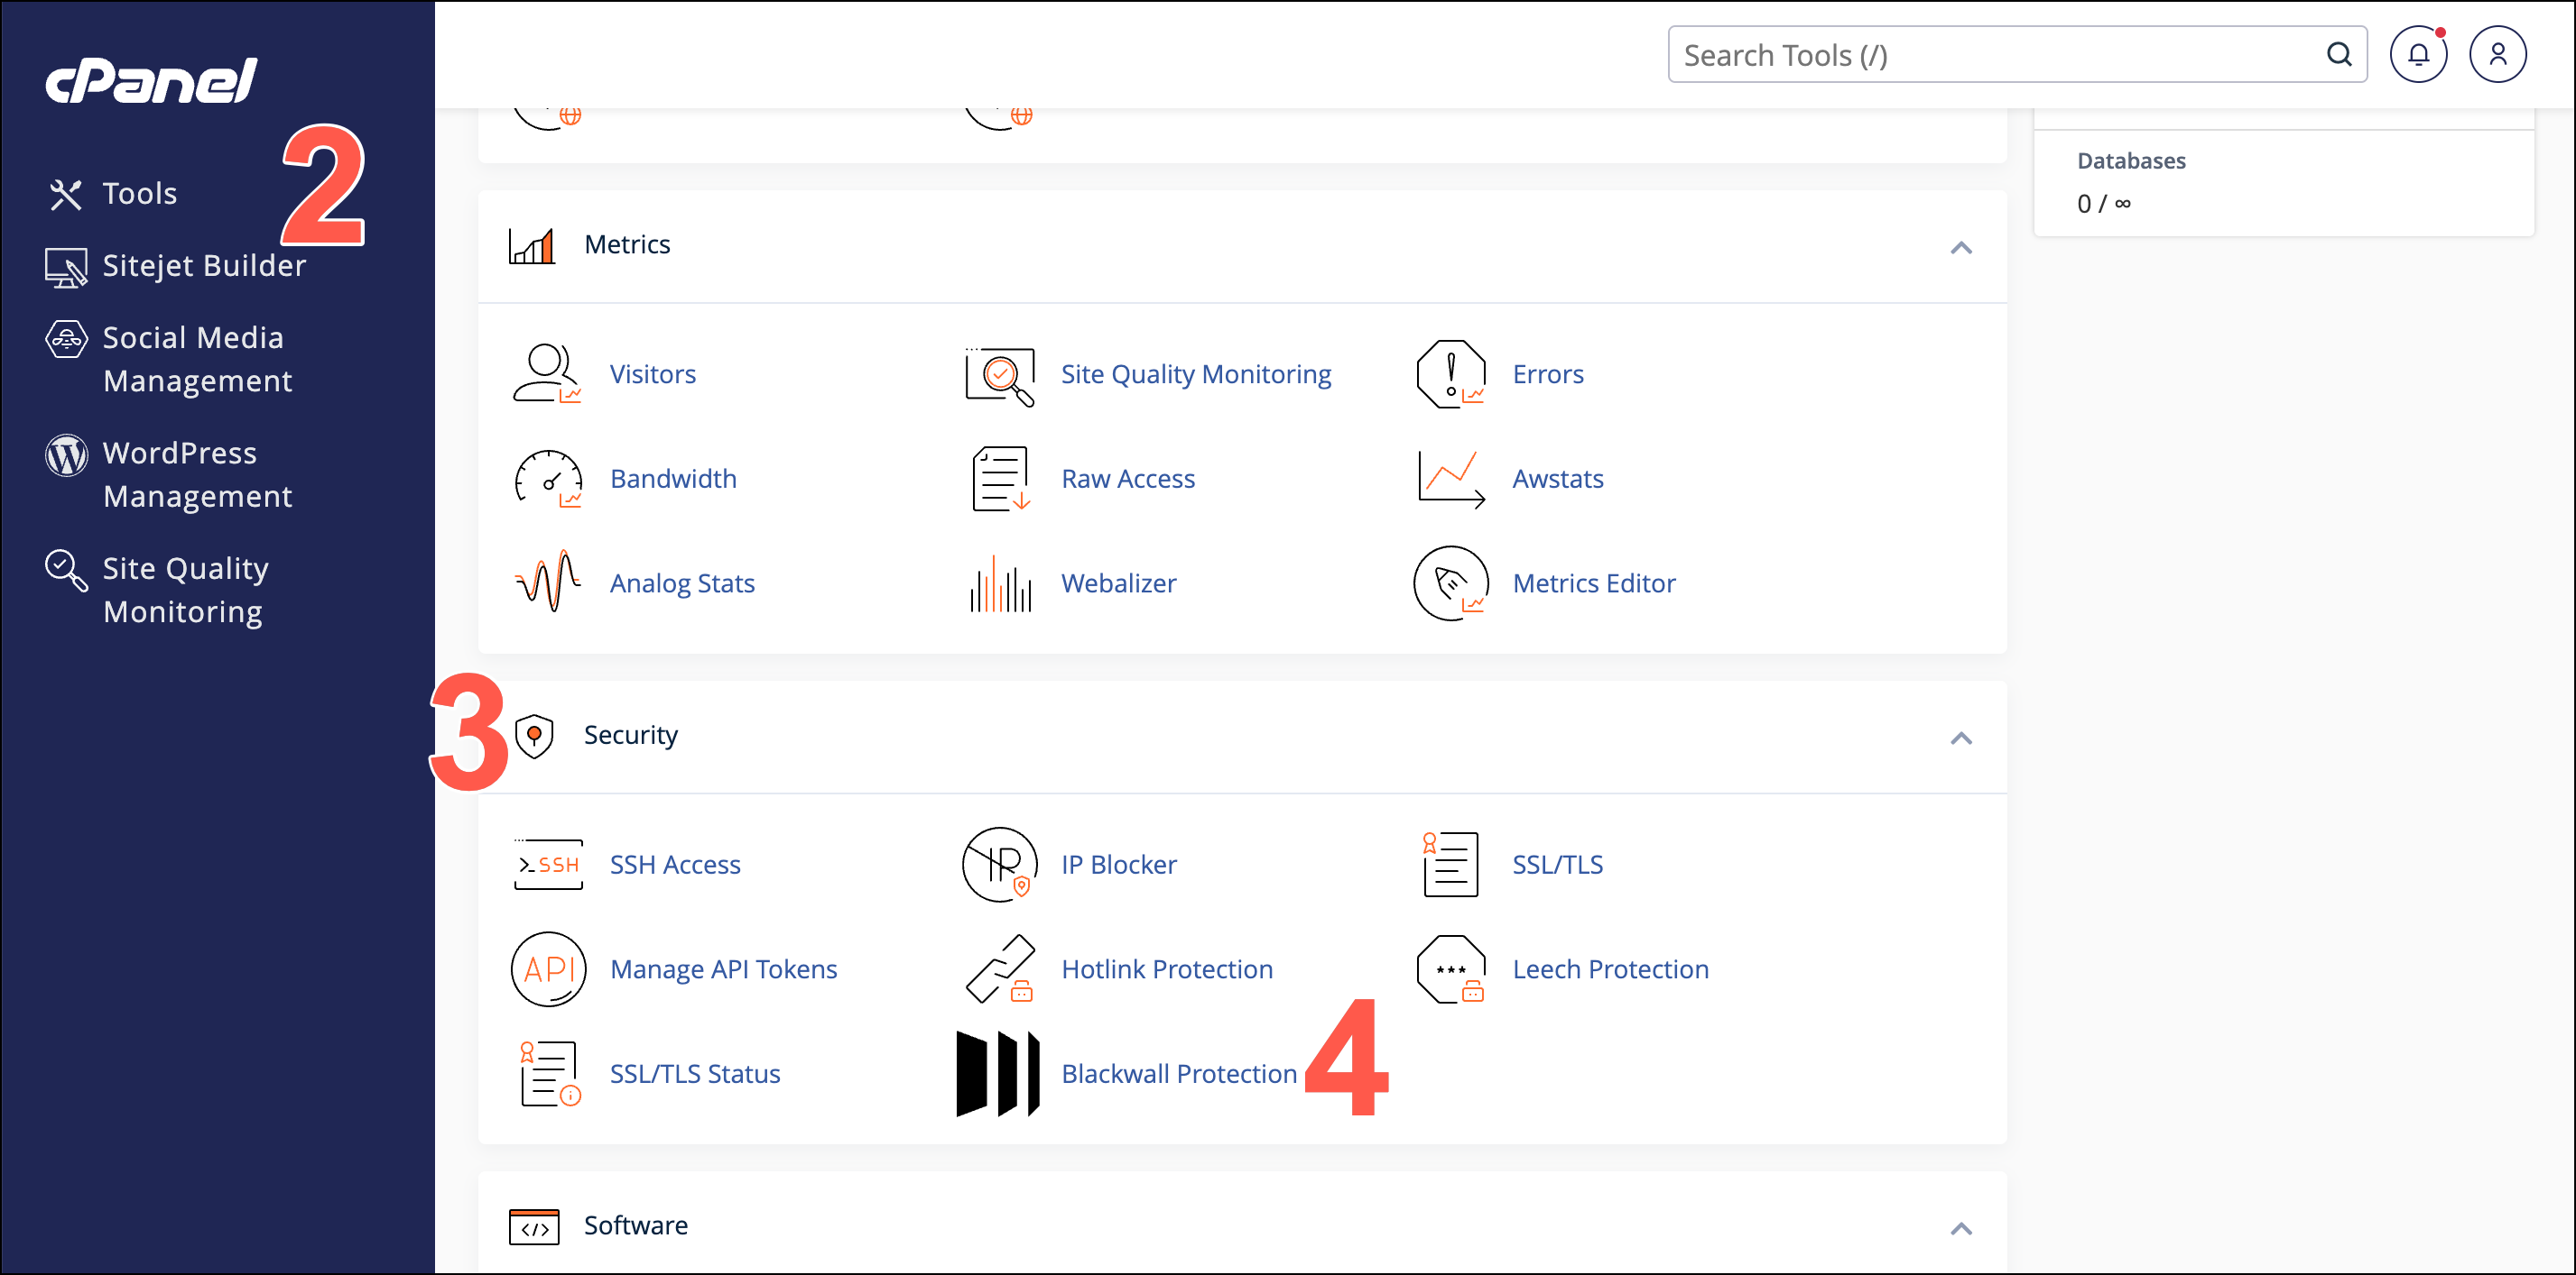Open the notifications bell
Viewport: 2576px width, 1275px height.
click(2418, 54)
